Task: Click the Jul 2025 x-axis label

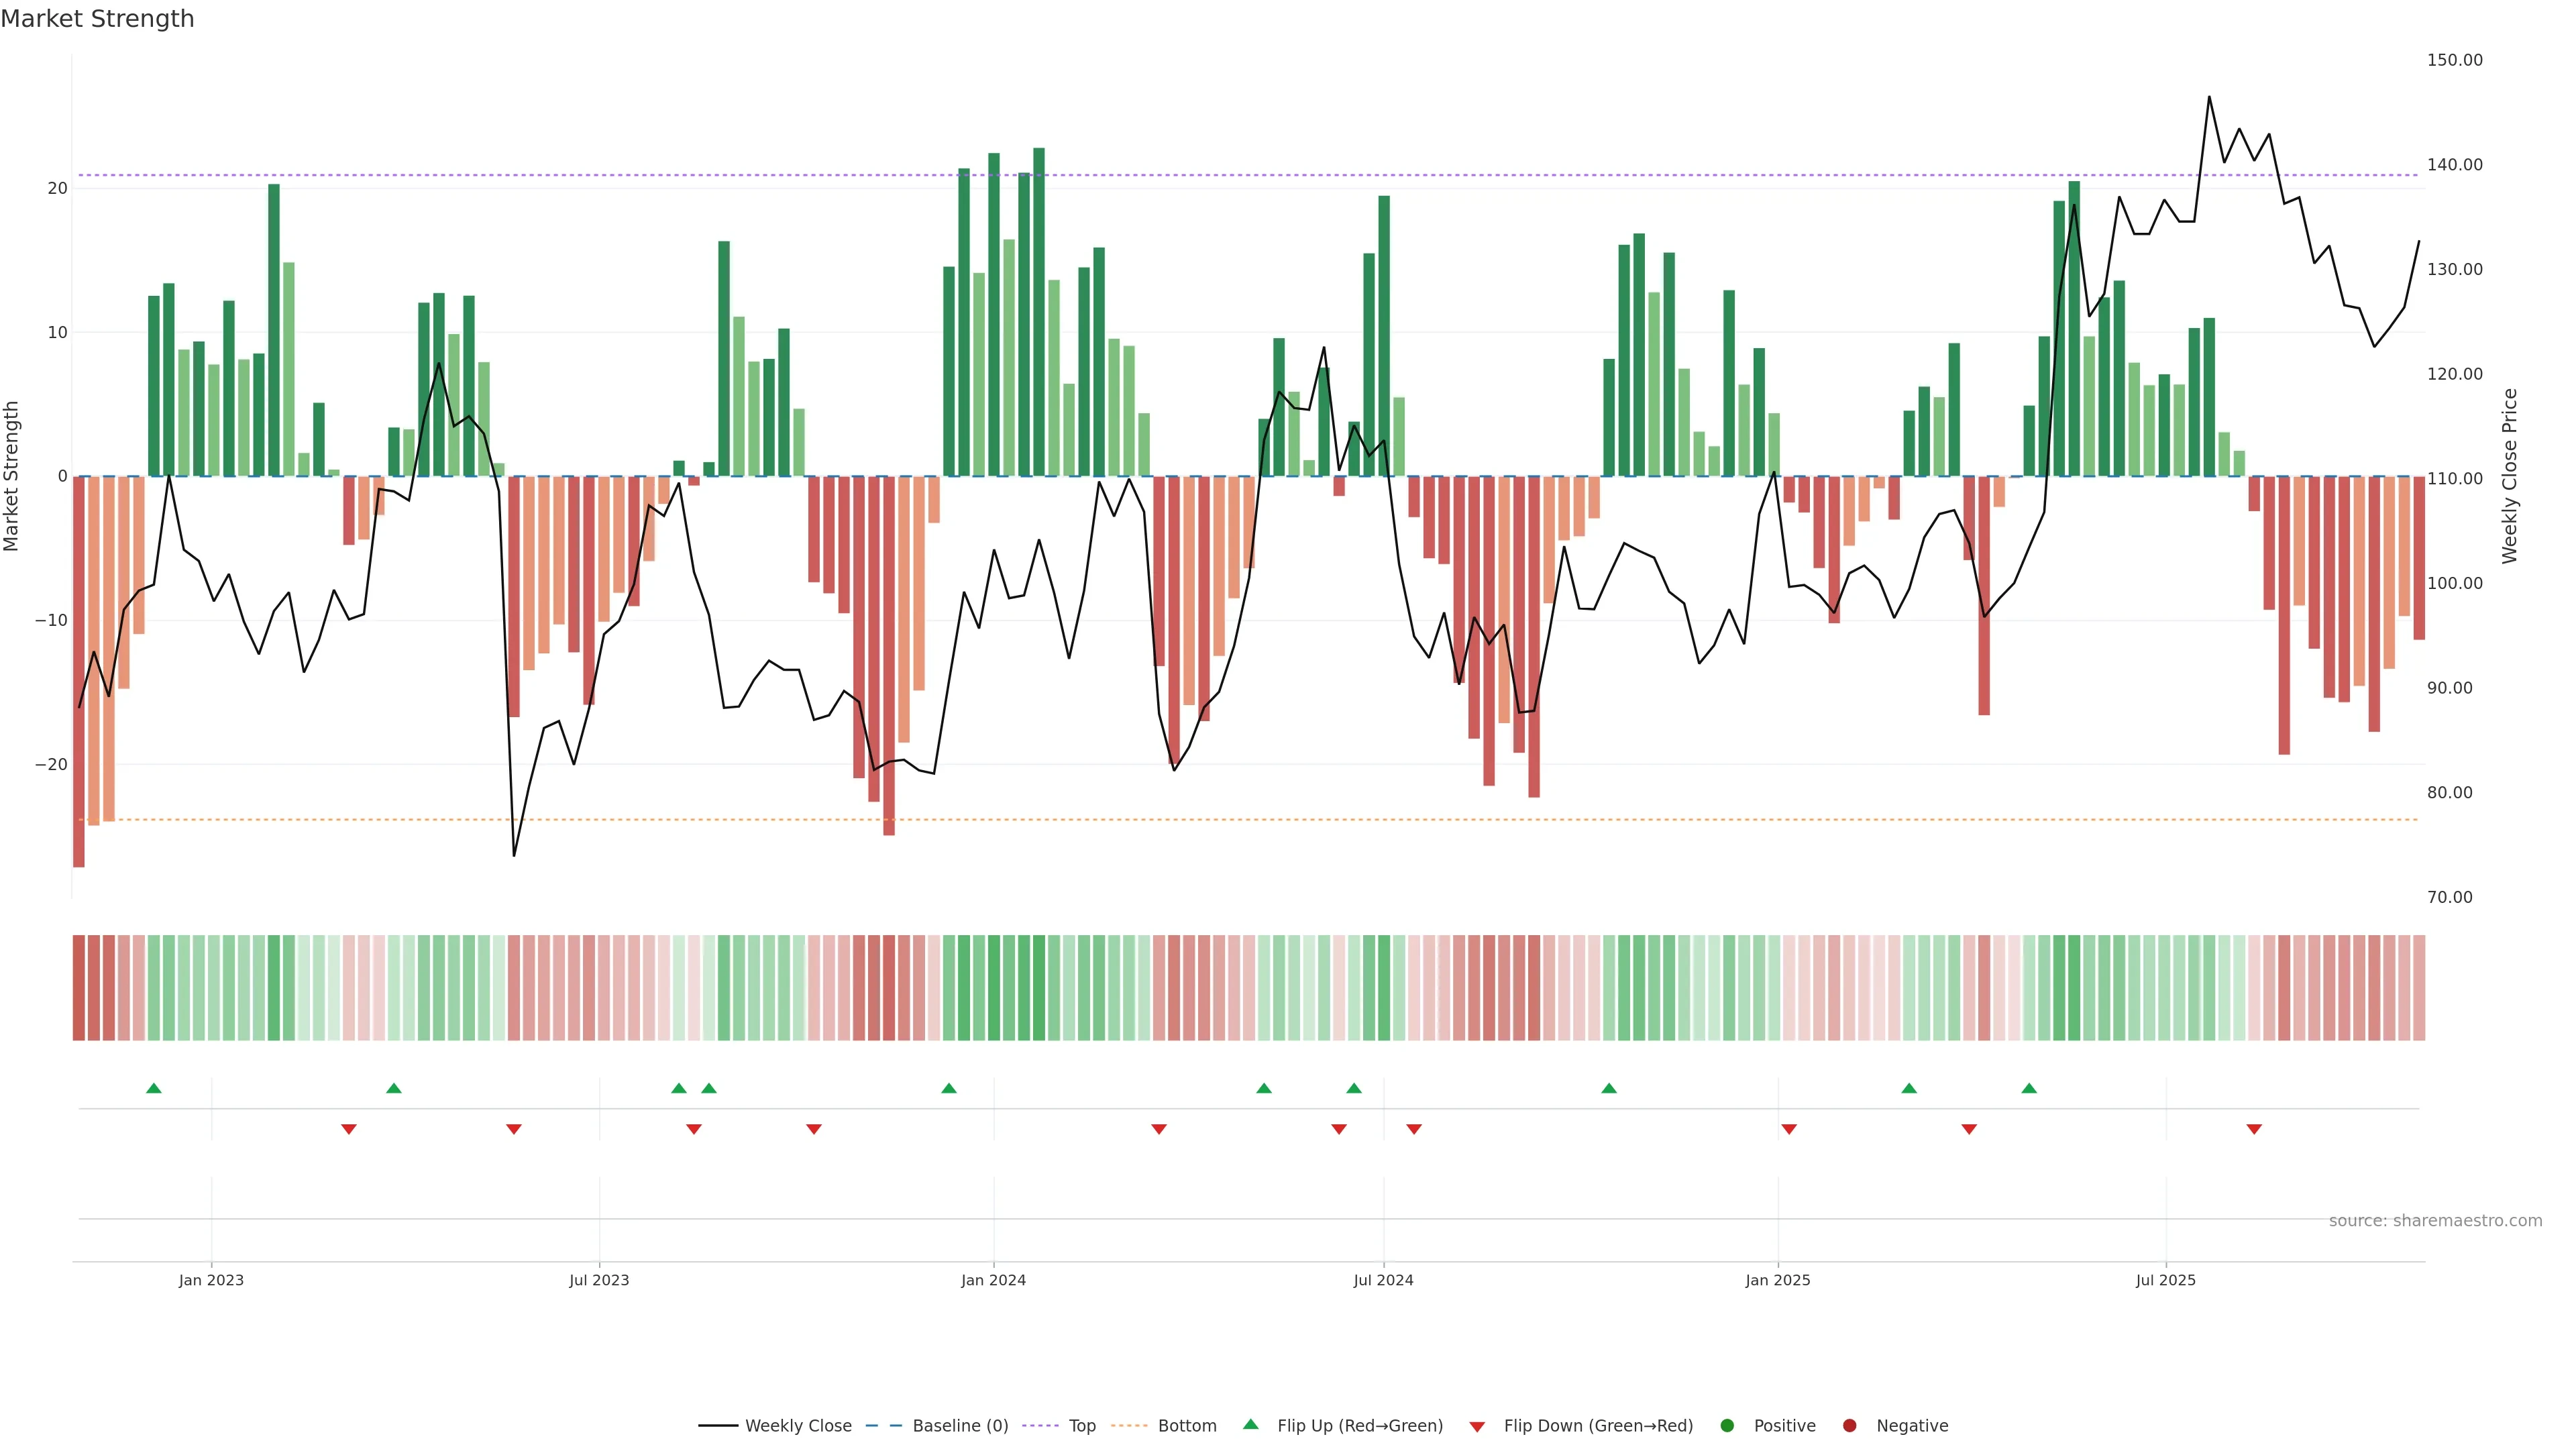Action: [x=2165, y=1280]
